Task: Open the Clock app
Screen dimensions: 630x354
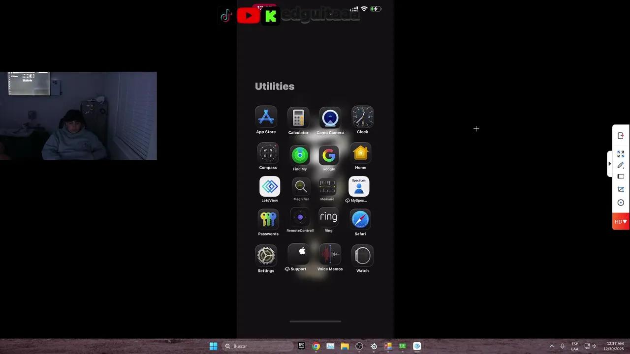Action: click(362, 117)
